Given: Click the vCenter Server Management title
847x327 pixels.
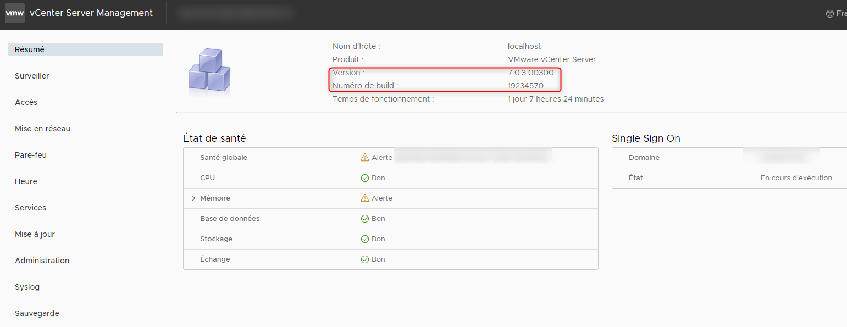Looking at the screenshot, I should click(x=91, y=13).
